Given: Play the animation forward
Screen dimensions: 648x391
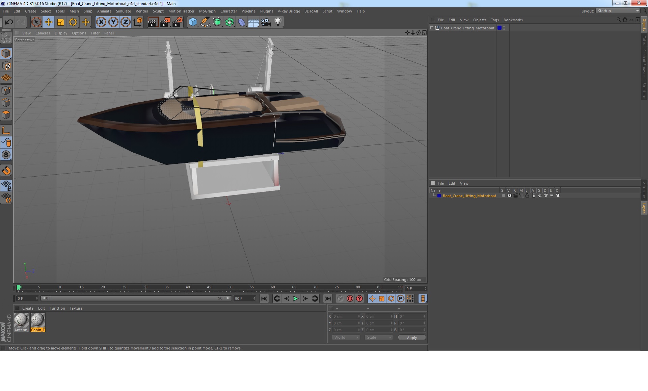Looking at the screenshot, I should [x=296, y=298].
